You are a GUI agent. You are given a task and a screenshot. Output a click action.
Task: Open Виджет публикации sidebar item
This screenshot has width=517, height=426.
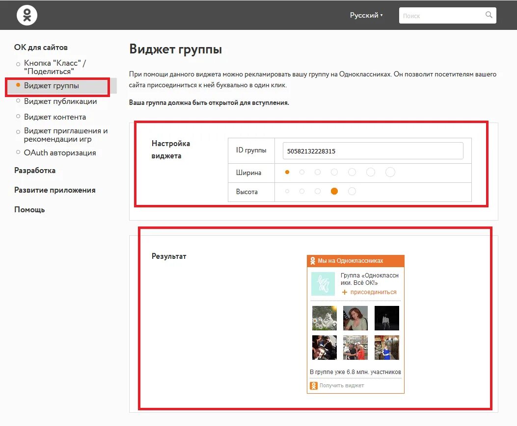(x=60, y=101)
